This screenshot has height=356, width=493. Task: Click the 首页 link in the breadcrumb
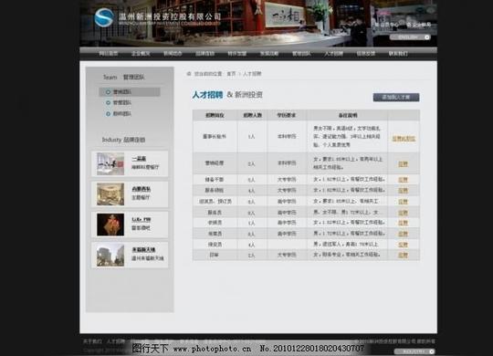pos(231,74)
